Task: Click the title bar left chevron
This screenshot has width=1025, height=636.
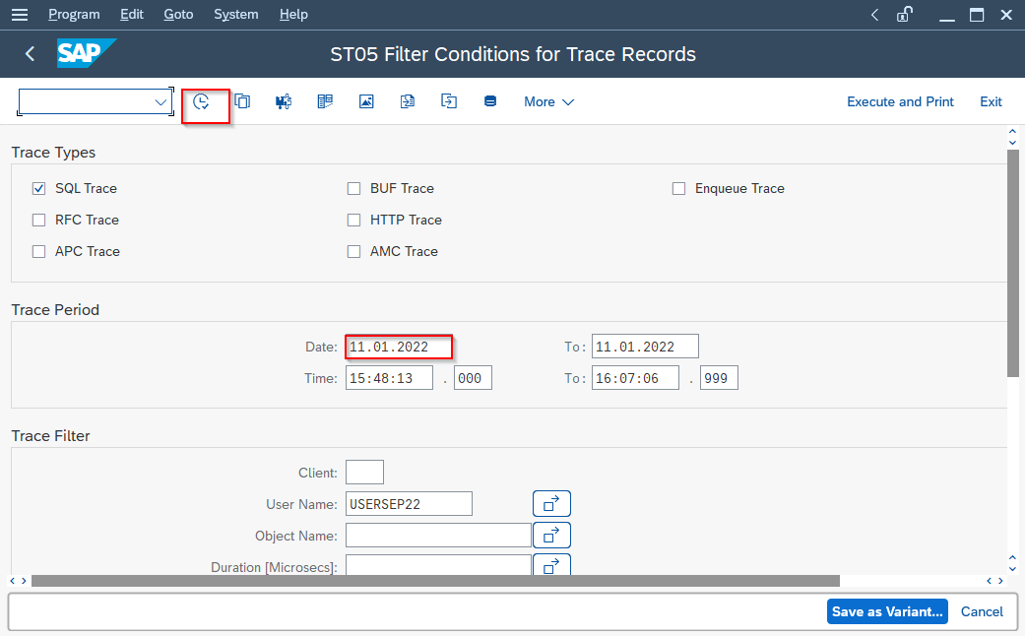Action: click(874, 15)
